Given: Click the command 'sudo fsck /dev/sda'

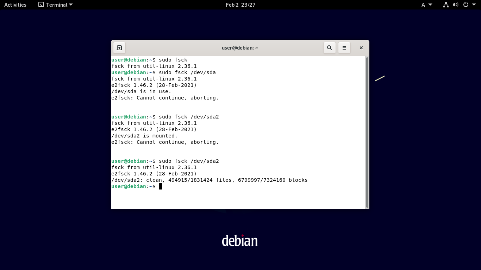Looking at the screenshot, I should pyautogui.click(x=187, y=72).
